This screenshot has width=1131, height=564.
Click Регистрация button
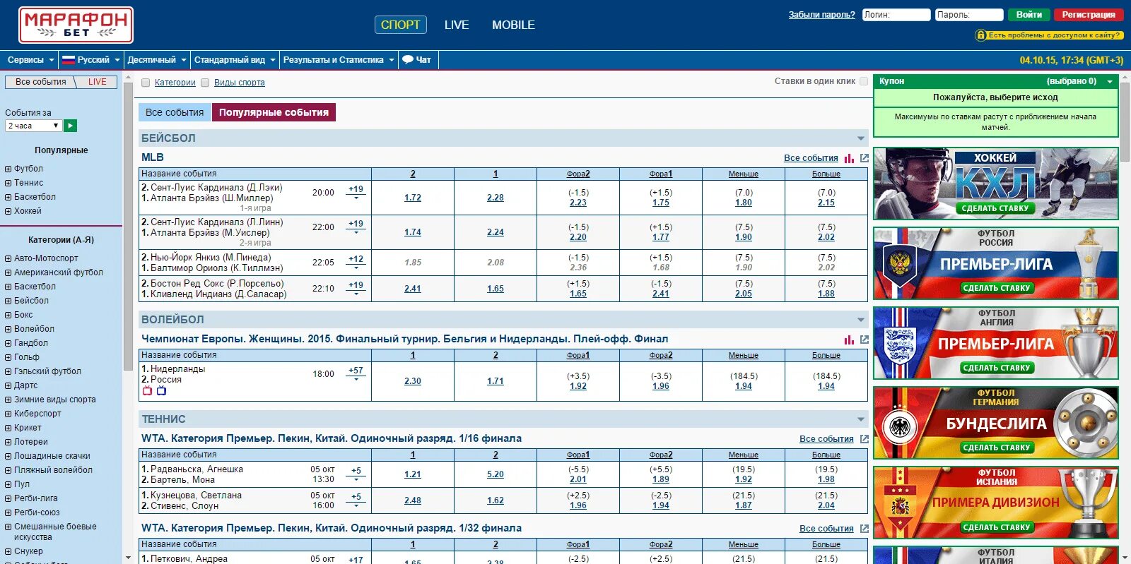1089,15
